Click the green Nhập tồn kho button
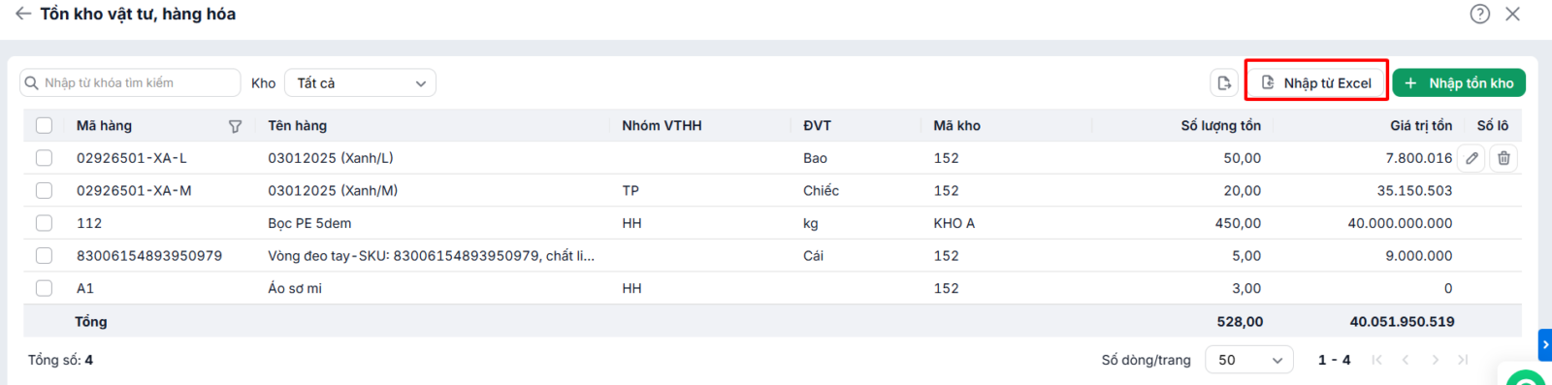The height and width of the screenshot is (385, 1552). (1459, 83)
